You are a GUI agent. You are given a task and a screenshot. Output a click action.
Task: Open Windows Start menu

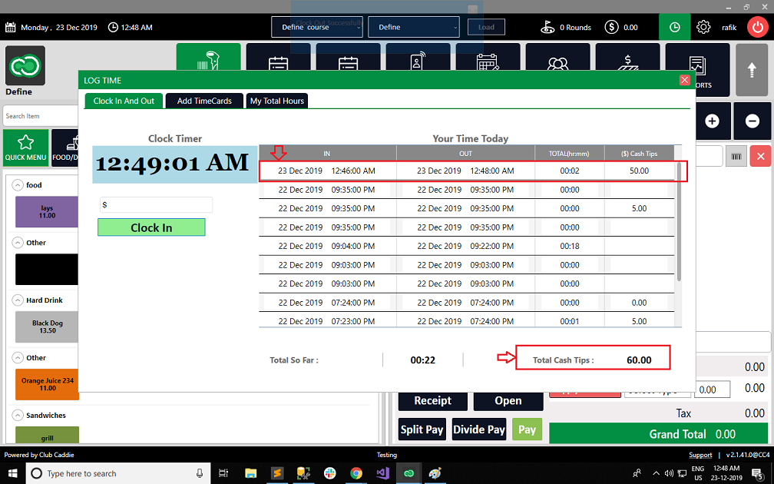click(x=12, y=473)
